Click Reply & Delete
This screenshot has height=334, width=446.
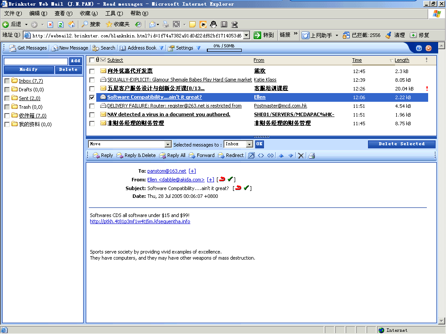[136, 155]
